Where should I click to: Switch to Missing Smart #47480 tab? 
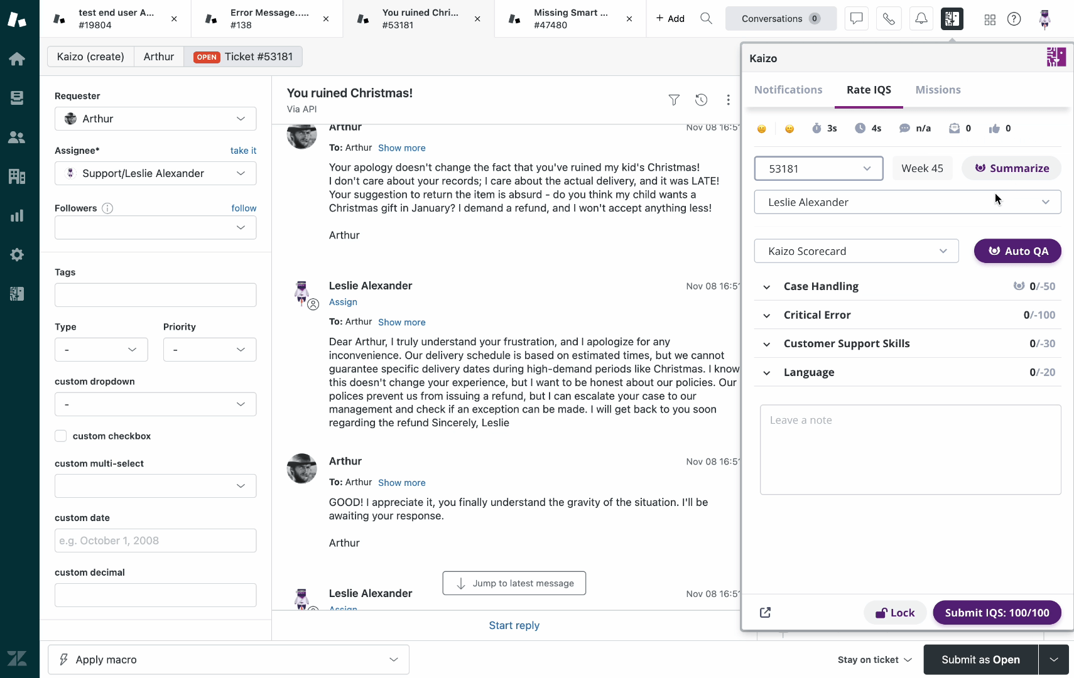570,19
